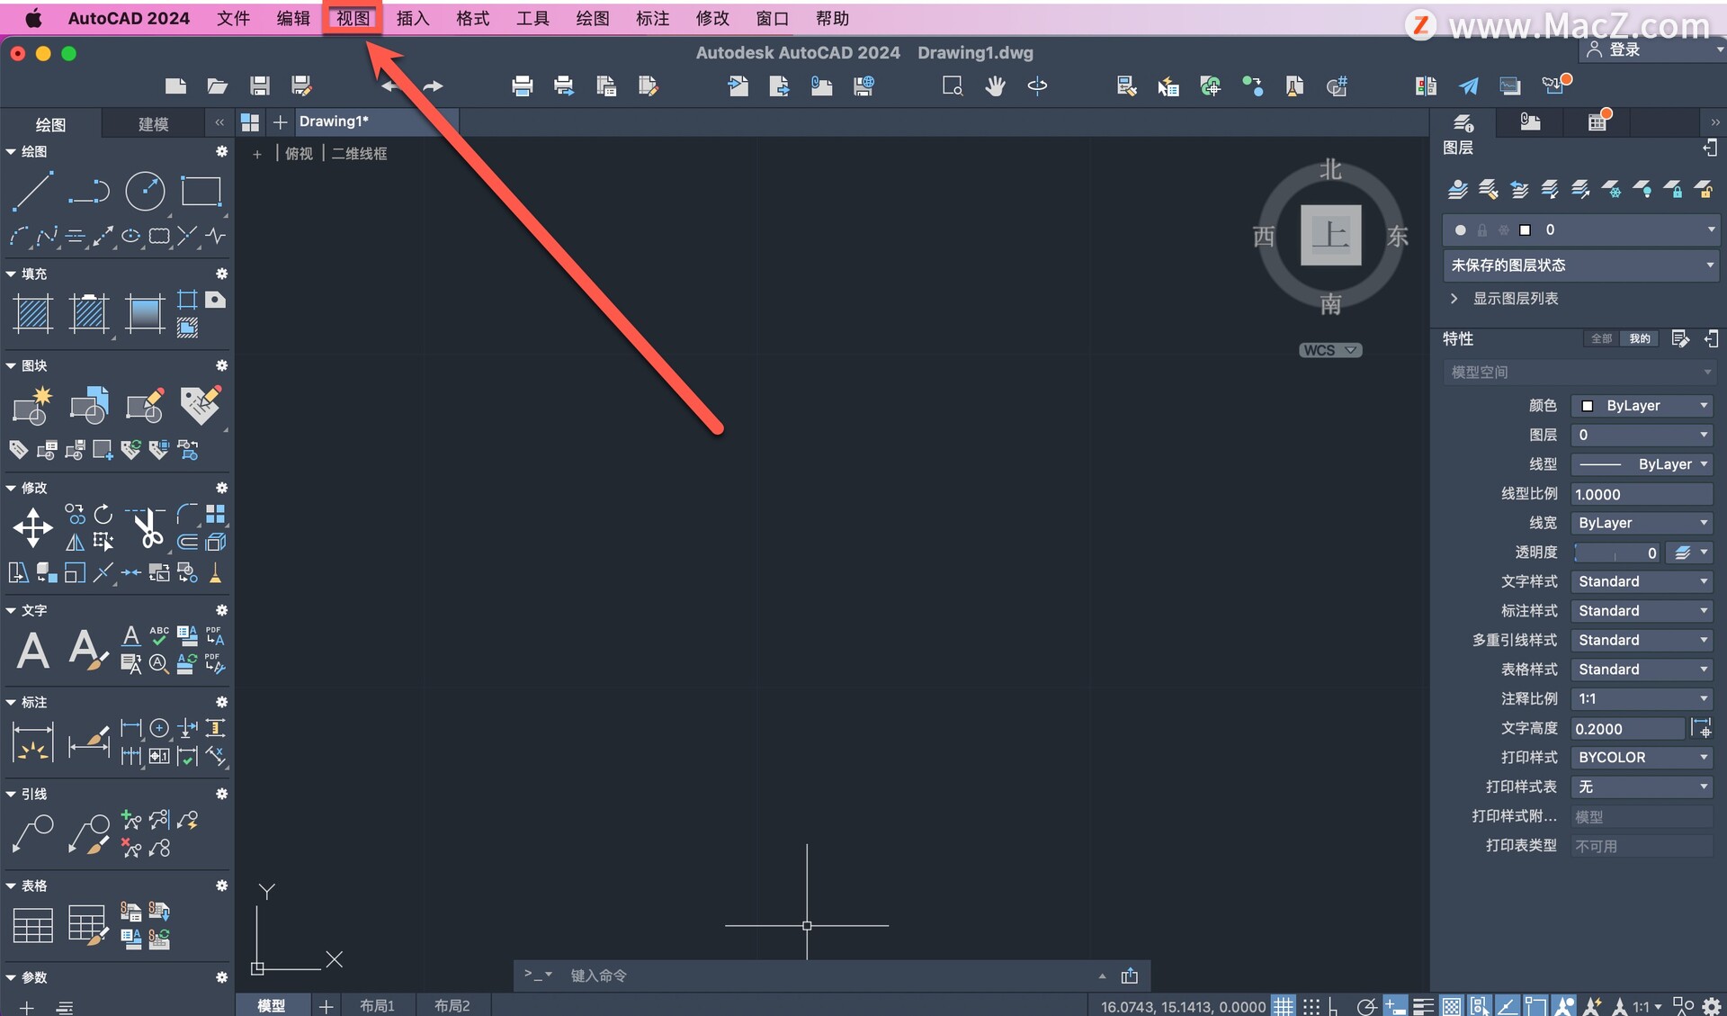Select the Circle drawing tool
The height and width of the screenshot is (1016, 1727).
point(145,191)
